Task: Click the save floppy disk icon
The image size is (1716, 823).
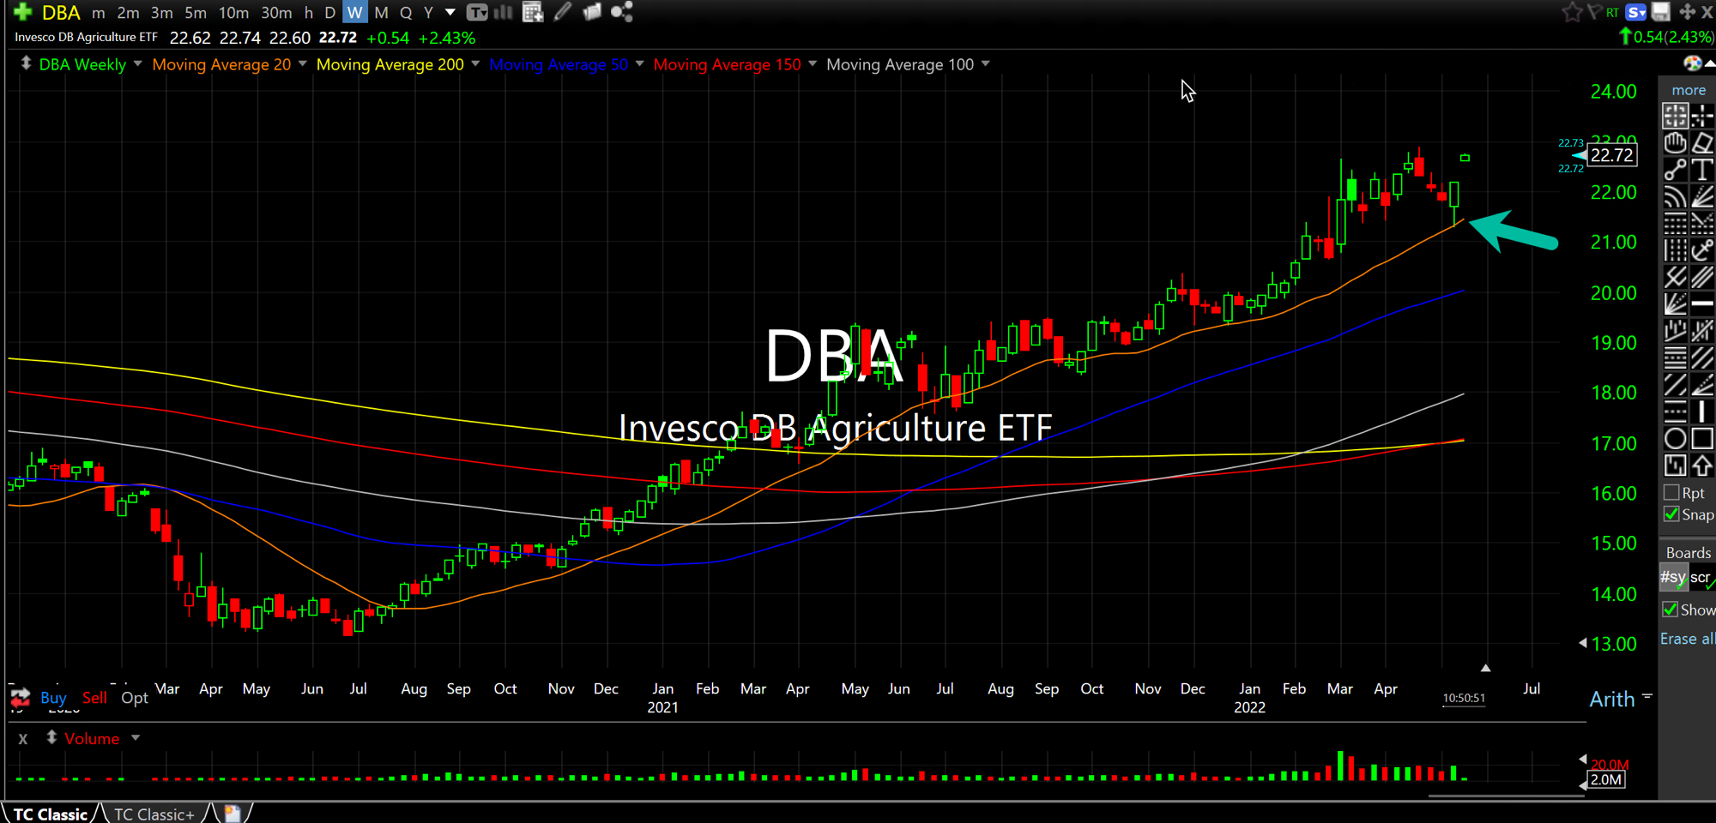Action: tap(1661, 12)
